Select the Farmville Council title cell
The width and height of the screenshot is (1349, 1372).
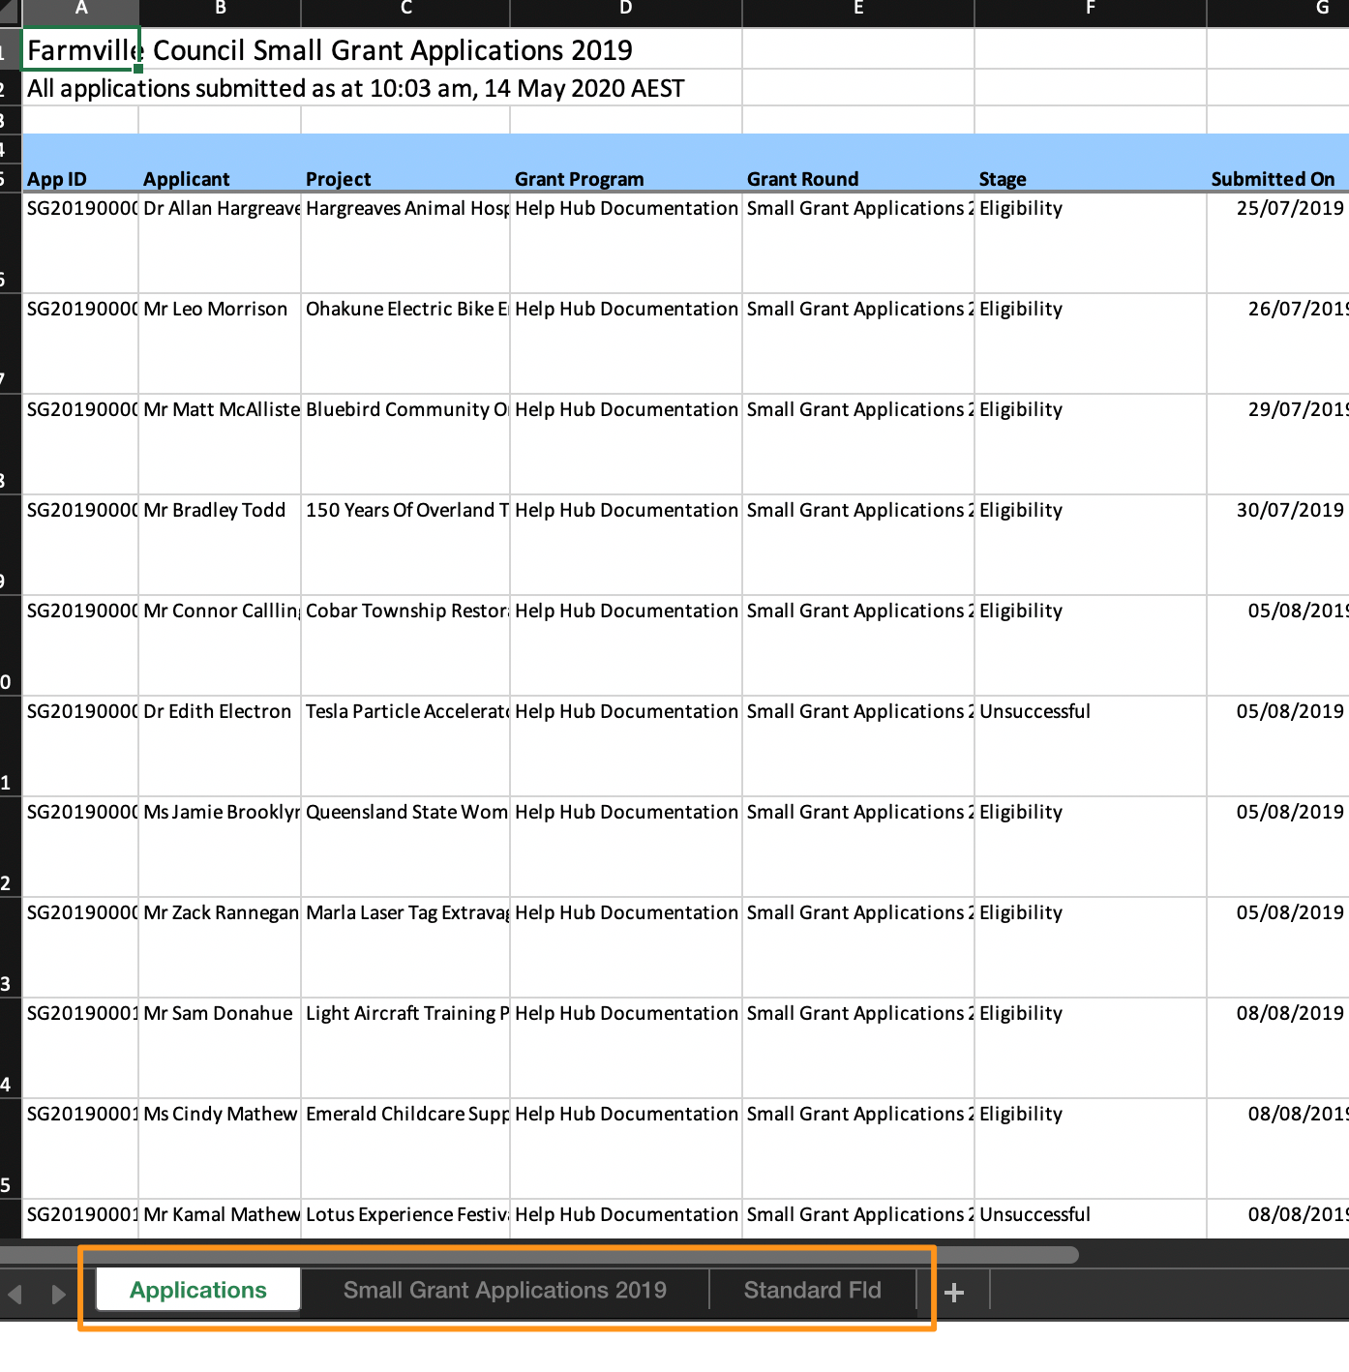[x=81, y=50]
